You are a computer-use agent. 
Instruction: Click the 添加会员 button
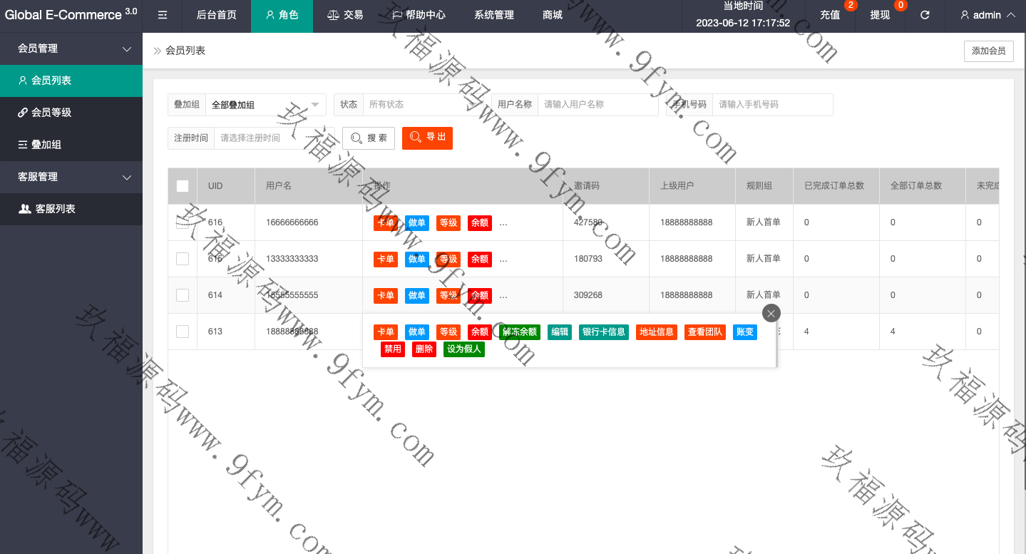tap(988, 51)
